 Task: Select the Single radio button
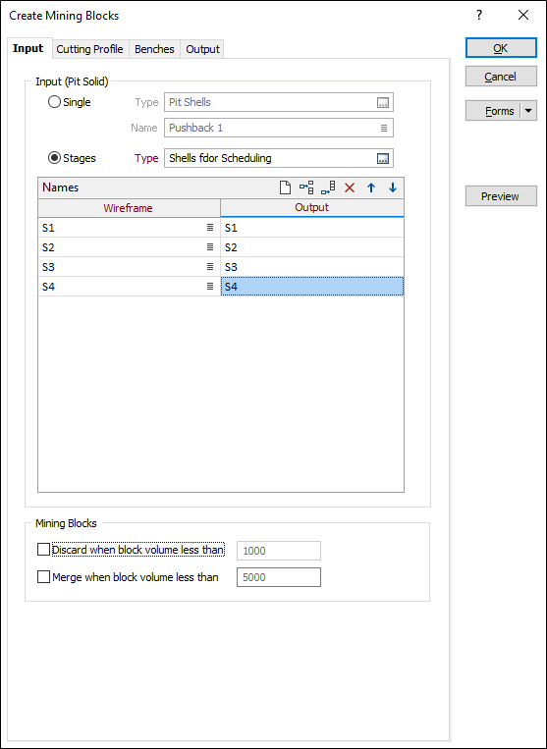(x=54, y=102)
